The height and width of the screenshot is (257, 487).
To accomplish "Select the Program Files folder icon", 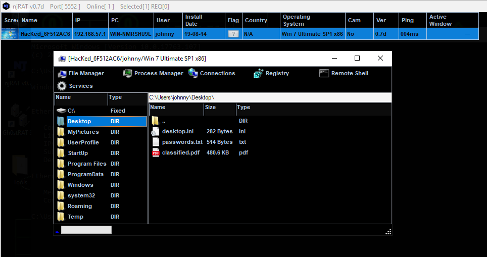I will coord(61,164).
